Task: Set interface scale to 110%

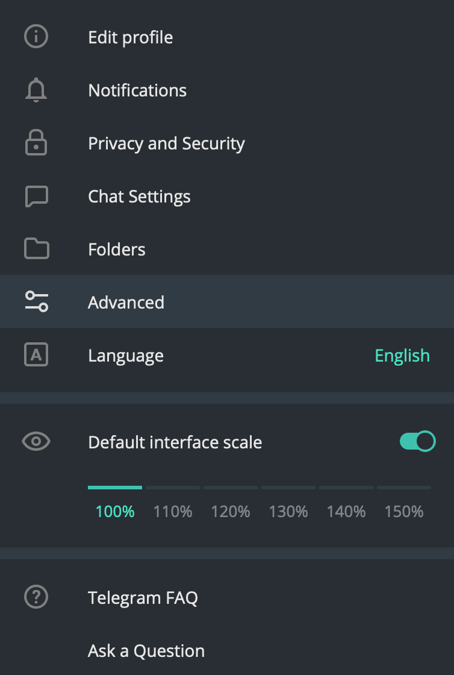Action: pyautogui.click(x=173, y=512)
